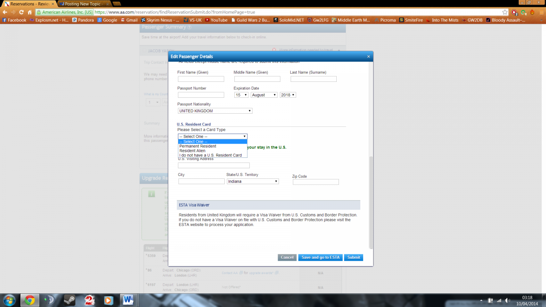
Task: Click the Last Name (Surname) field
Action: [313, 79]
